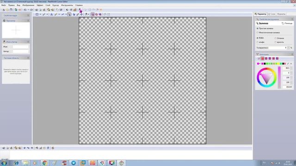Click the refresh icon in the frames toolbar
The width and height of the screenshot is (296, 166).
[53, 148]
